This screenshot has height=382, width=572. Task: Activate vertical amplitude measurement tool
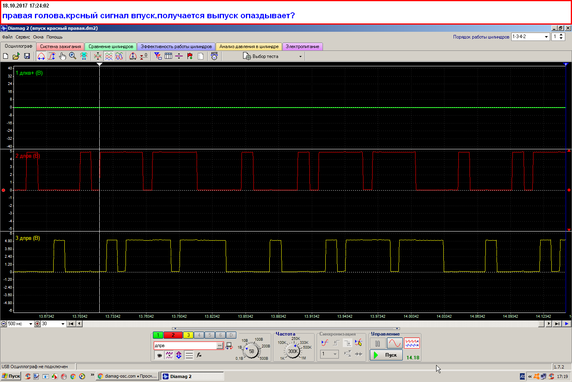click(52, 56)
